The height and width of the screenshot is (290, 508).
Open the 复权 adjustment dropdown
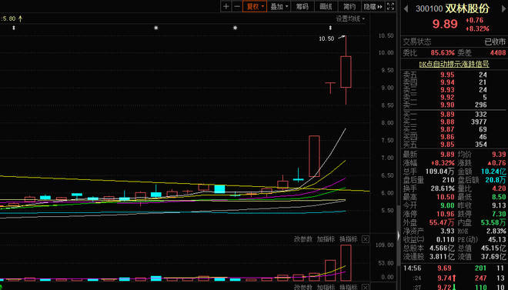[255, 6]
